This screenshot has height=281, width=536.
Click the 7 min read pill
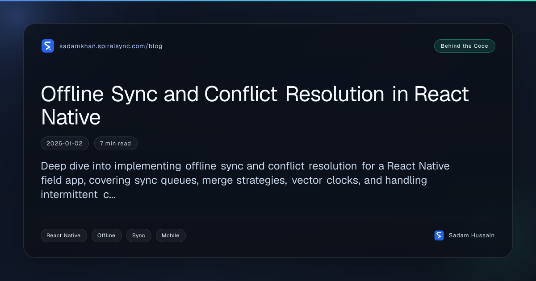pos(116,143)
